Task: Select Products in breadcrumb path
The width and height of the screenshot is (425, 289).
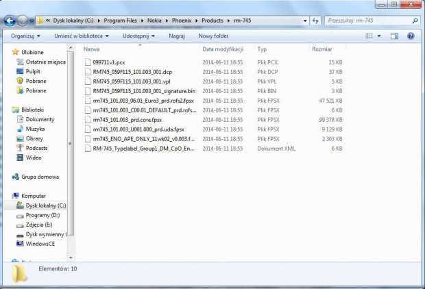Action: [212, 21]
